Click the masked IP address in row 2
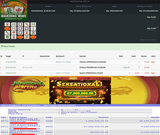 27,67
